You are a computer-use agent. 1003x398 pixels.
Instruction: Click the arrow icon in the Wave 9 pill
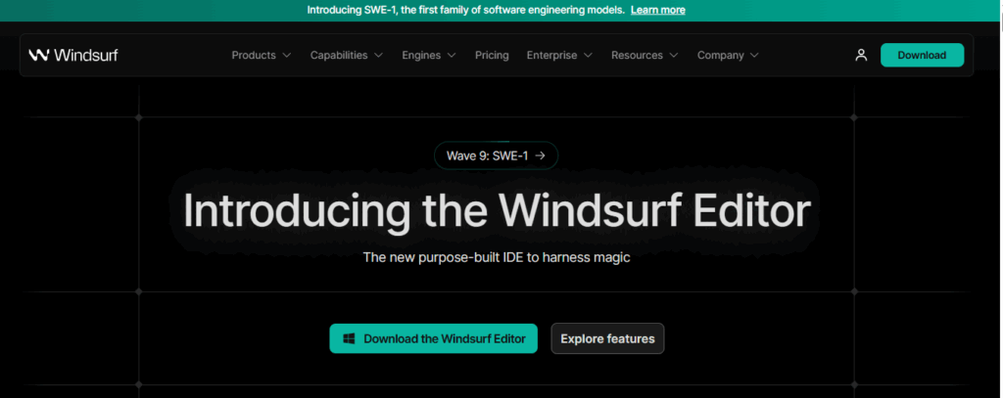coord(540,155)
